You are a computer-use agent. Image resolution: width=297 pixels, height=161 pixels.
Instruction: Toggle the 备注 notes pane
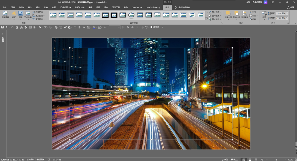225,160
